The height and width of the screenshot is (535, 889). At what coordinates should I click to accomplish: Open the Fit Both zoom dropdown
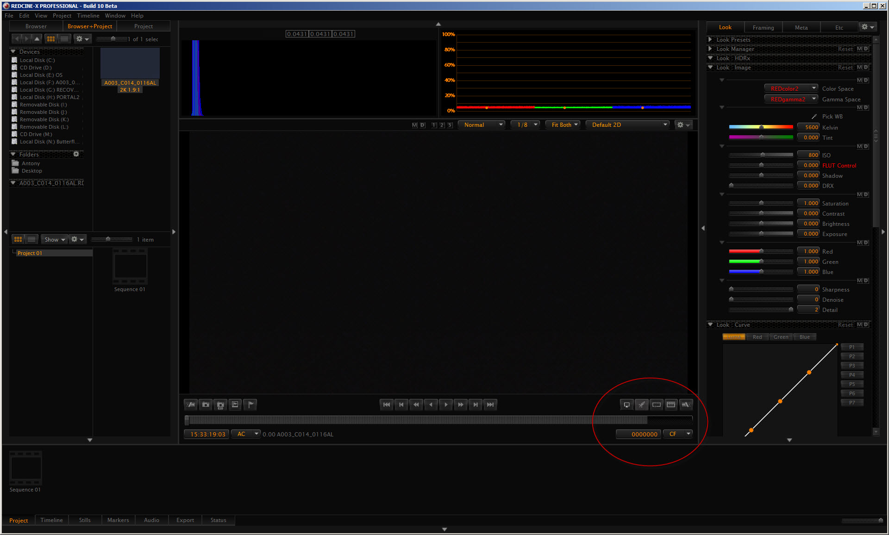563,125
